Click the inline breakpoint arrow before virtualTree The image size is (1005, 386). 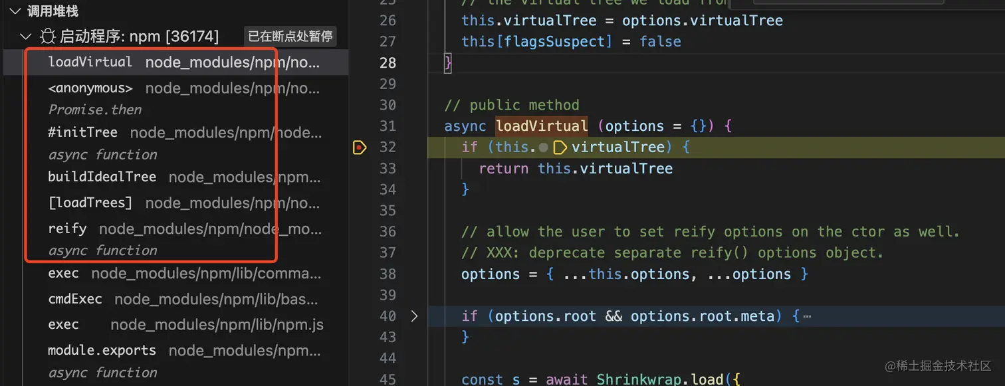click(560, 147)
